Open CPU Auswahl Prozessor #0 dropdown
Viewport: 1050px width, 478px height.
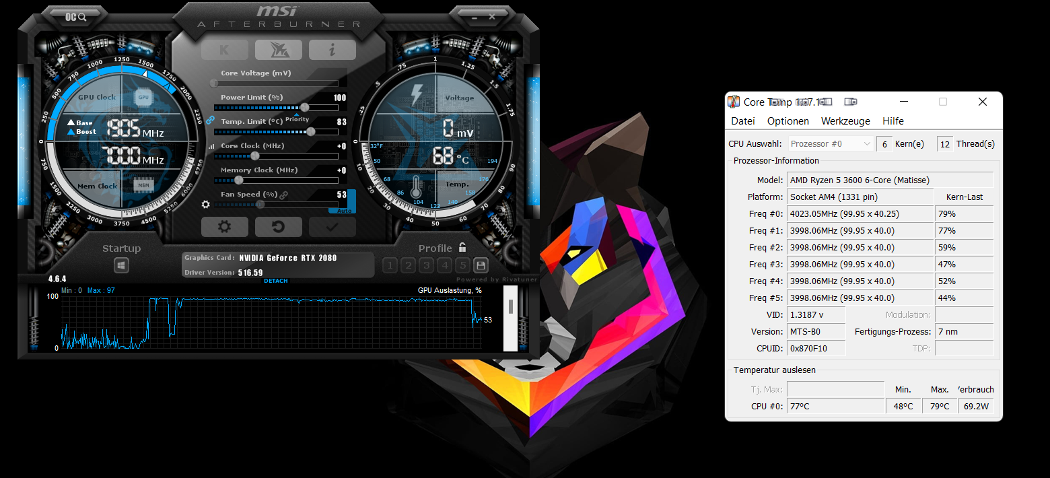(x=830, y=143)
